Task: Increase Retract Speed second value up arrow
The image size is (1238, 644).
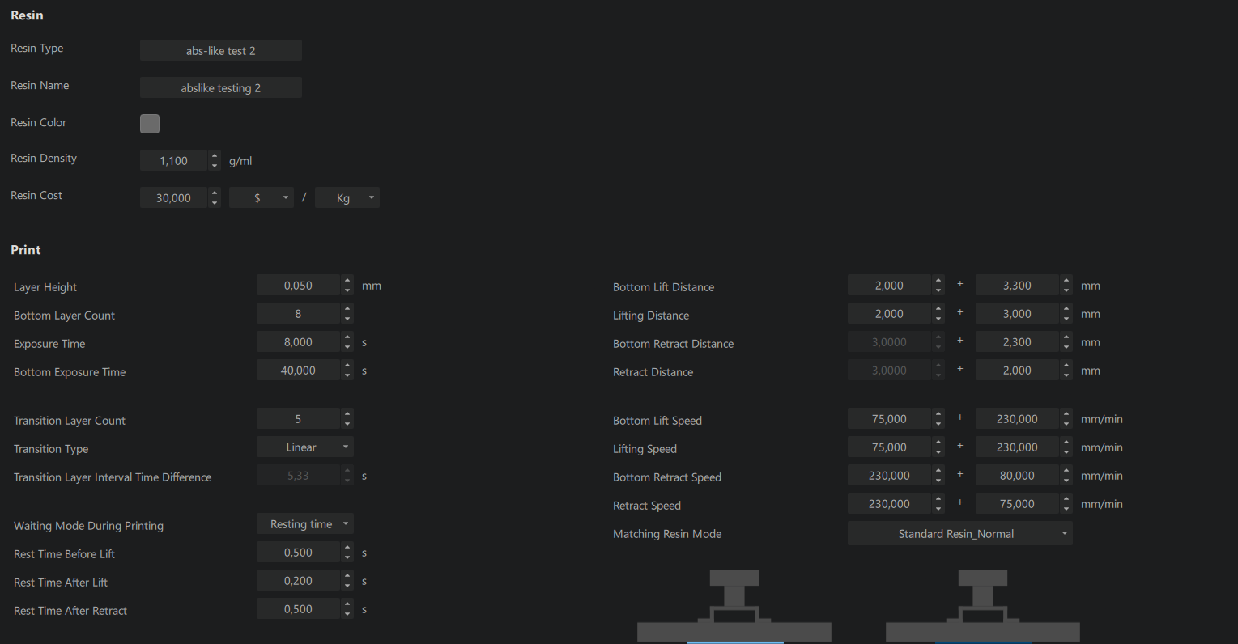Action: (x=1066, y=498)
